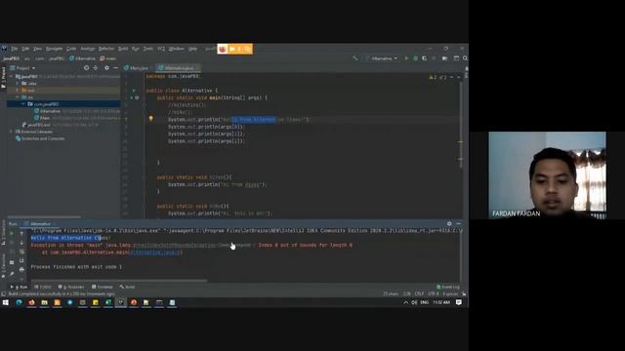Open the Window menu
Screen dimensions: 625x351
pos(176,49)
